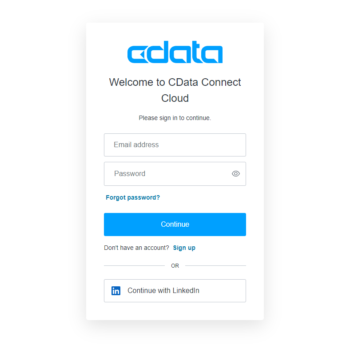Click the Email address placeholder text
The height and width of the screenshot is (345, 350).
click(x=136, y=145)
